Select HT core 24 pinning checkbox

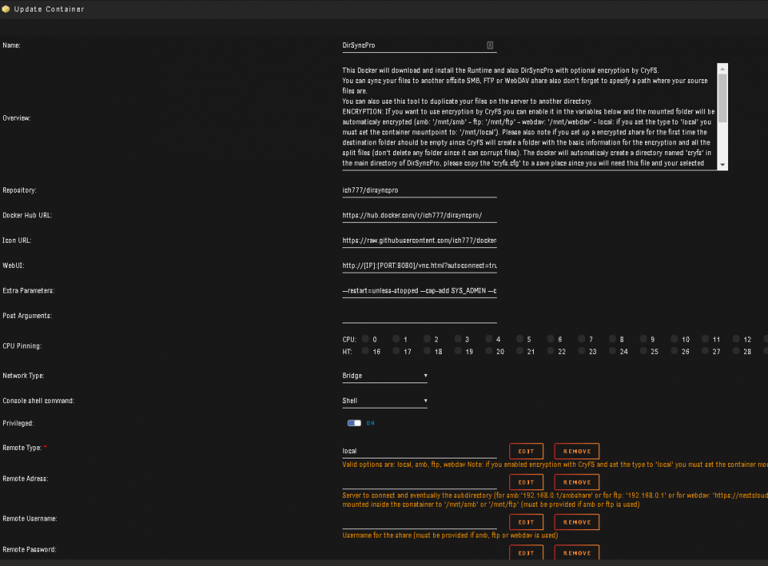point(612,351)
